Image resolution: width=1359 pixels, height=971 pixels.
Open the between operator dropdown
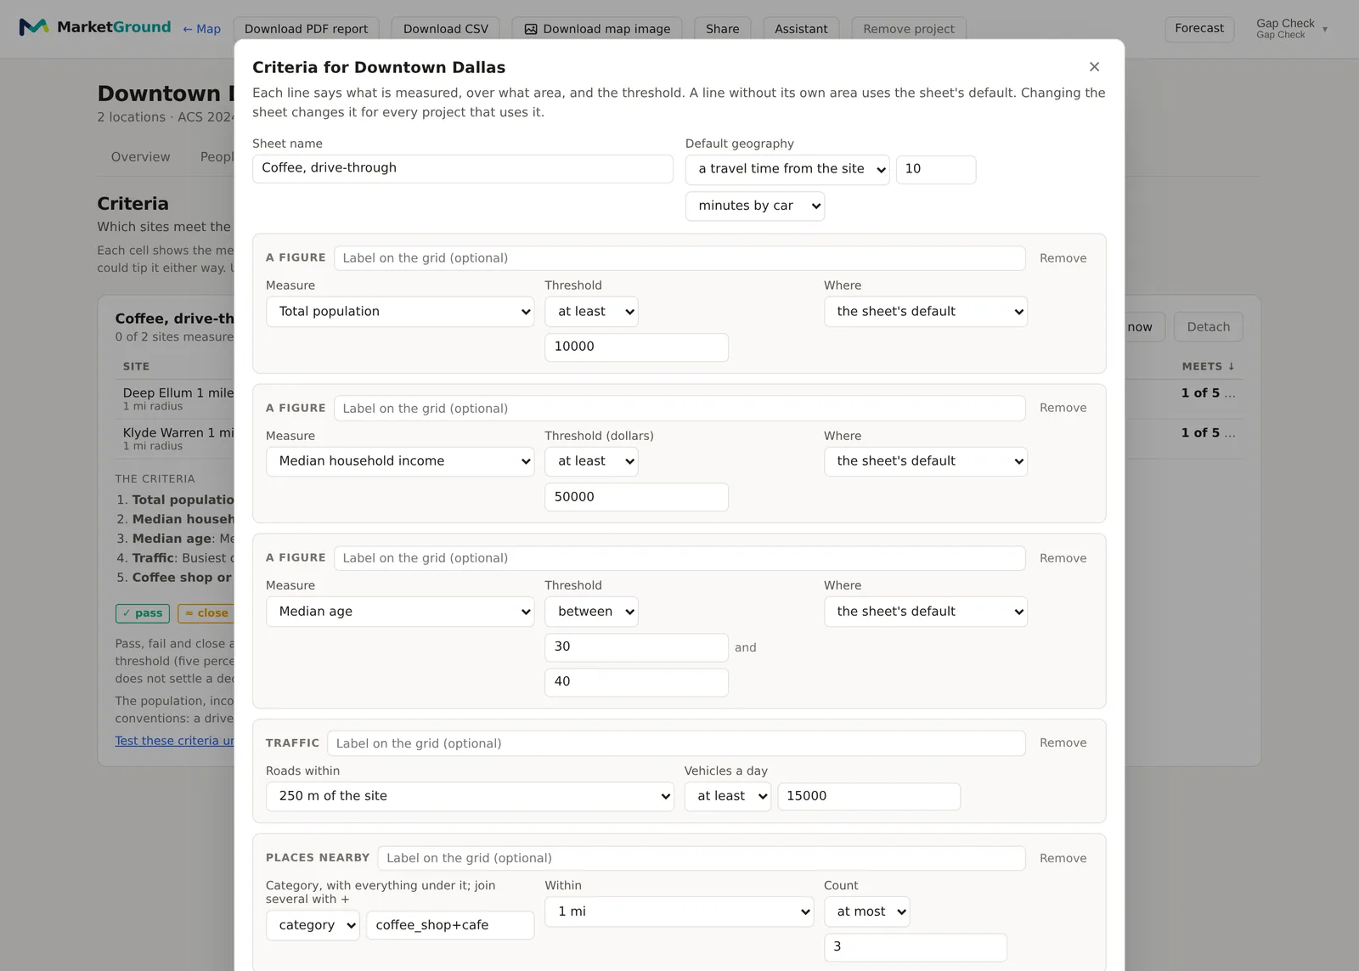[591, 612]
